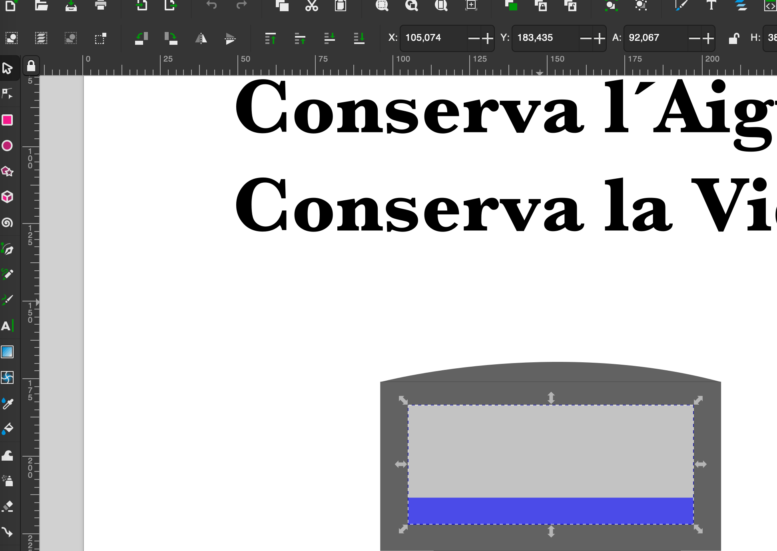
Task: Toggle touch-path rubberband selection
Action: pyautogui.click(x=100, y=38)
